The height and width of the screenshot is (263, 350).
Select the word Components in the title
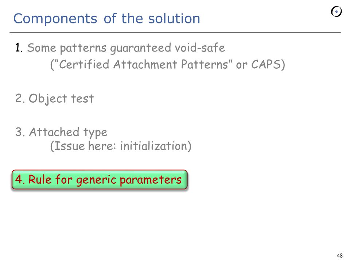55,19
